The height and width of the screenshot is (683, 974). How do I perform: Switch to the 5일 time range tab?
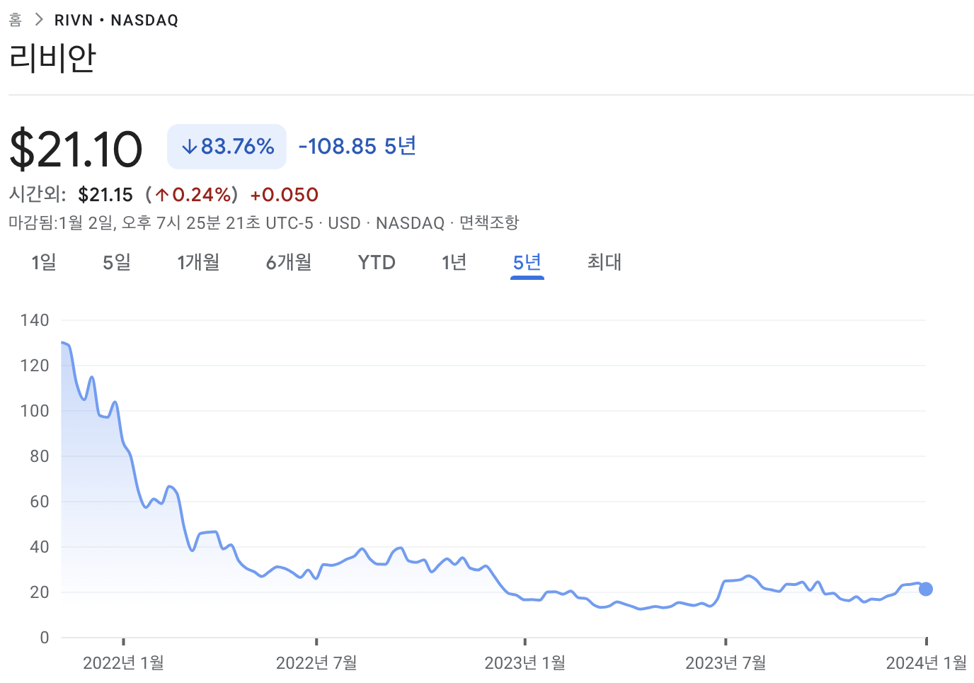tap(115, 262)
